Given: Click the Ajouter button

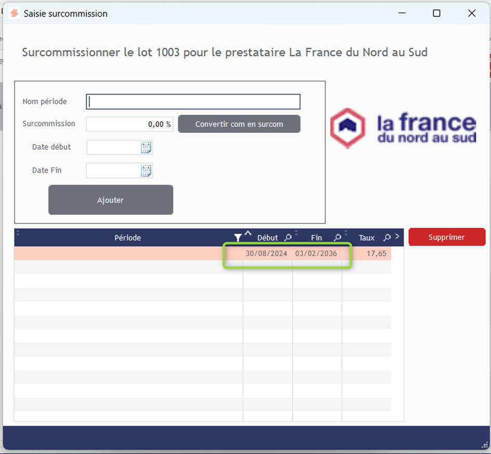Looking at the screenshot, I should pos(111,200).
